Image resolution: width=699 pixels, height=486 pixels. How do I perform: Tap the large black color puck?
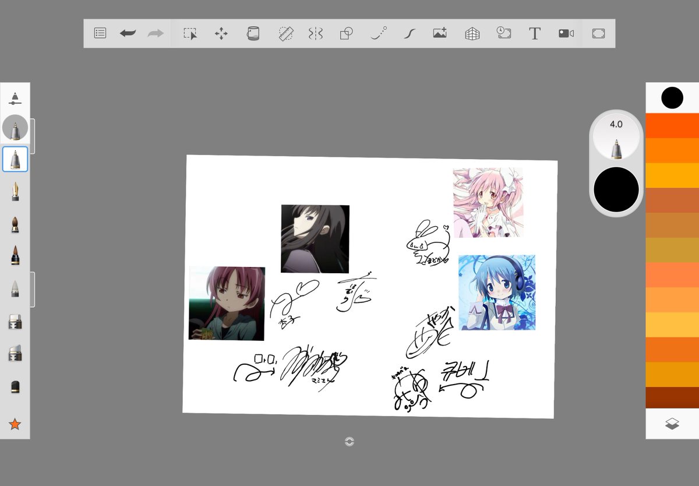pyautogui.click(x=616, y=189)
